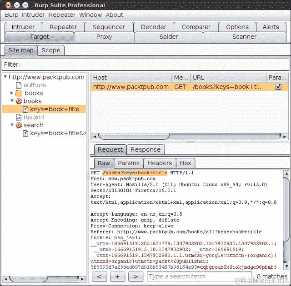Image resolution: width=291 pixels, height=286 pixels.
Task: Switch to the Decoder tab
Action: pos(153,27)
